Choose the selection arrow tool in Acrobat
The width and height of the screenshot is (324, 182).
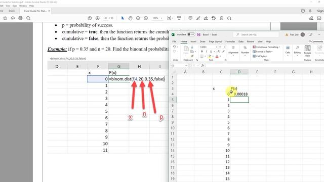click(123, 18)
